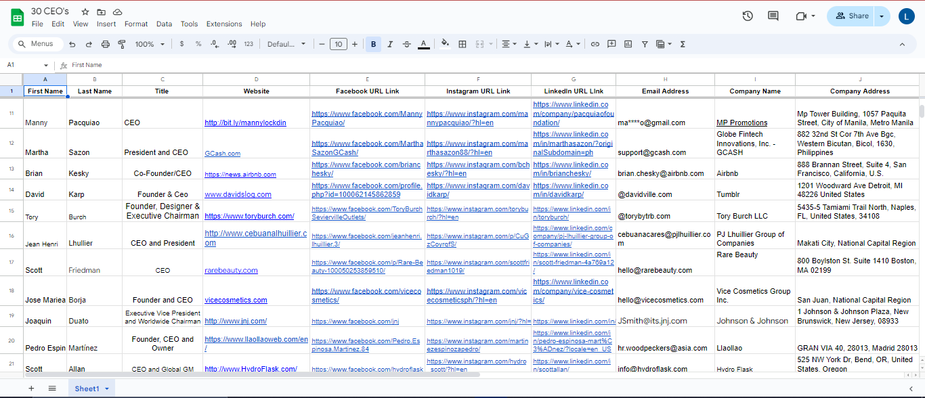The width and height of the screenshot is (925, 398).
Task: Open the version history clock icon
Action: click(748, 16)
